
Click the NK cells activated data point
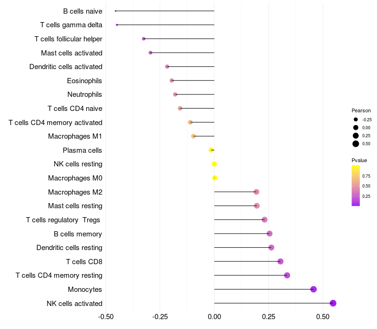click(333, 303)
